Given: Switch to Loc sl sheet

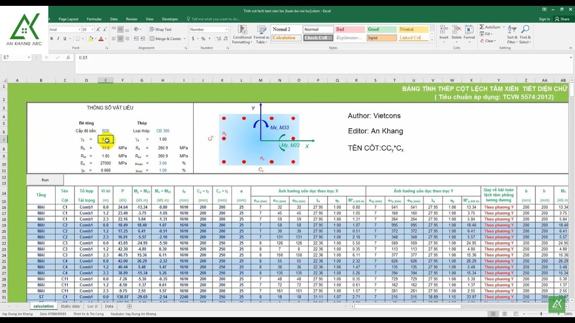Looking at the screenshot, I should click(x=92, y=306).
